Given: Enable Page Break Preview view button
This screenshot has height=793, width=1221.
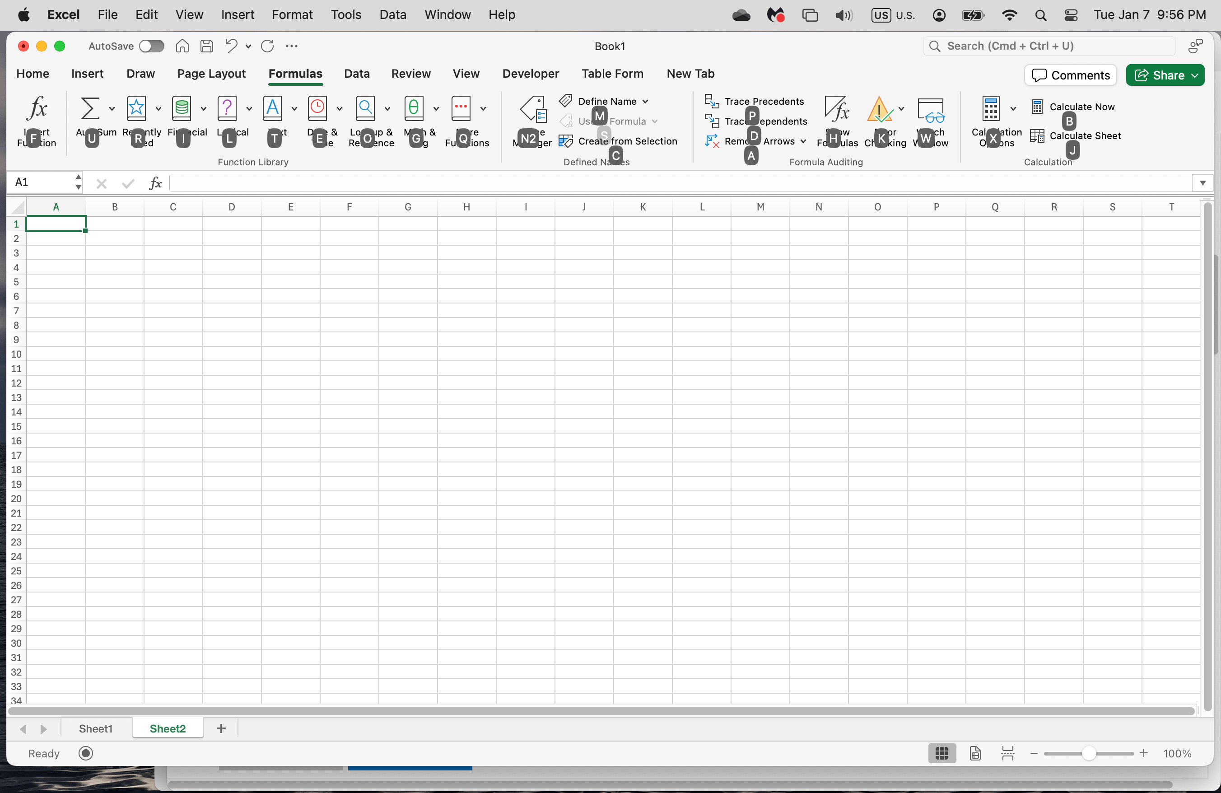Looking at the screenshot, I should point(1007,753).
